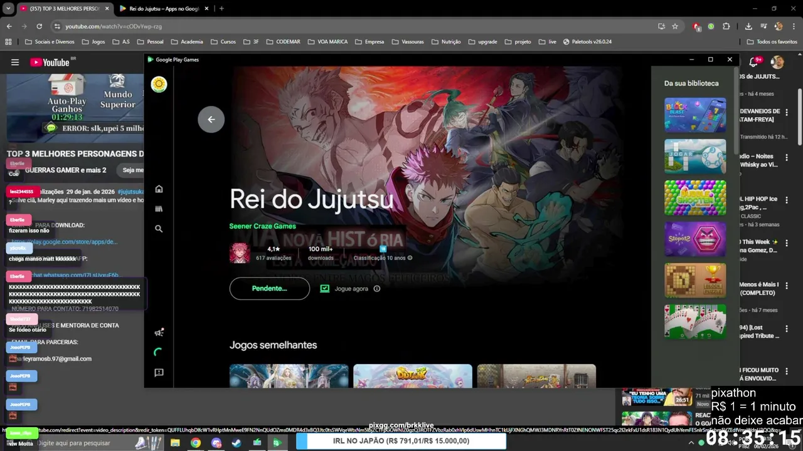The height and width of the screenshot is (451, 803).
Task: Open the soccer Jogar game from library
Action: click(x=695, y=156)
